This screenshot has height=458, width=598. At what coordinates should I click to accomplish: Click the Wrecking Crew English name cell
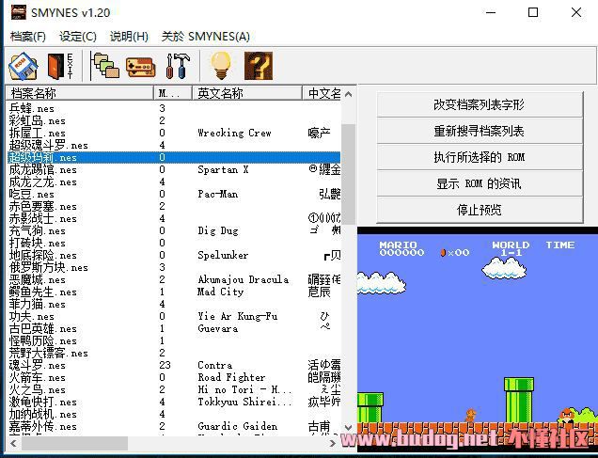[234, 133]
